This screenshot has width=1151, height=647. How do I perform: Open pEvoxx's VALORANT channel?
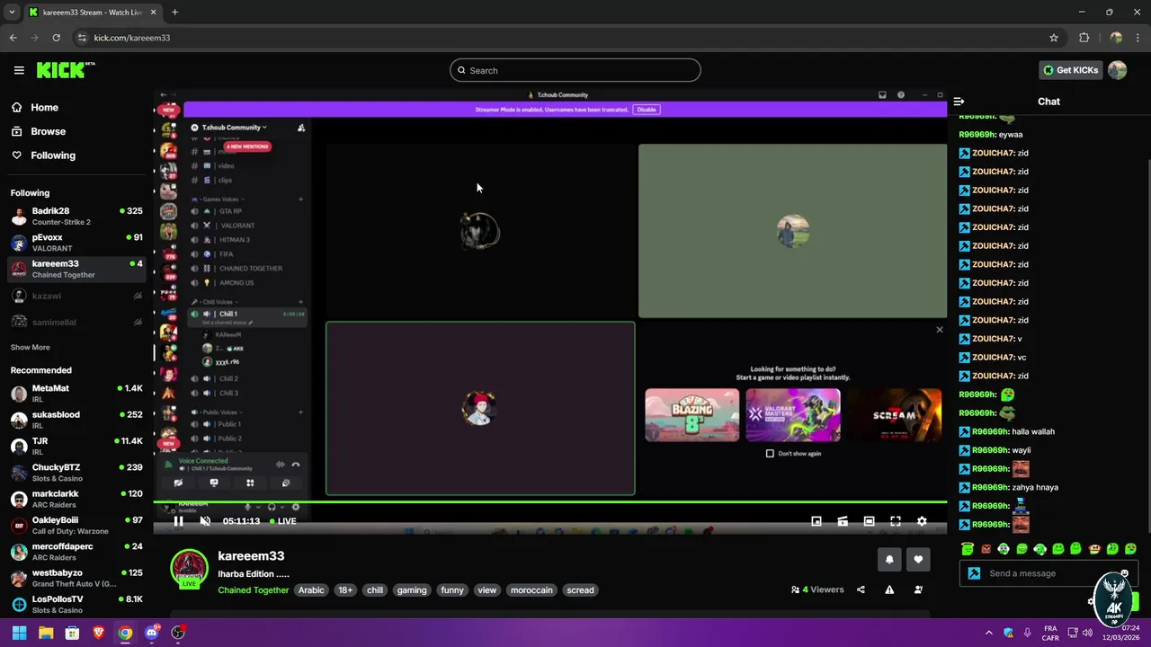click(76, 243)
